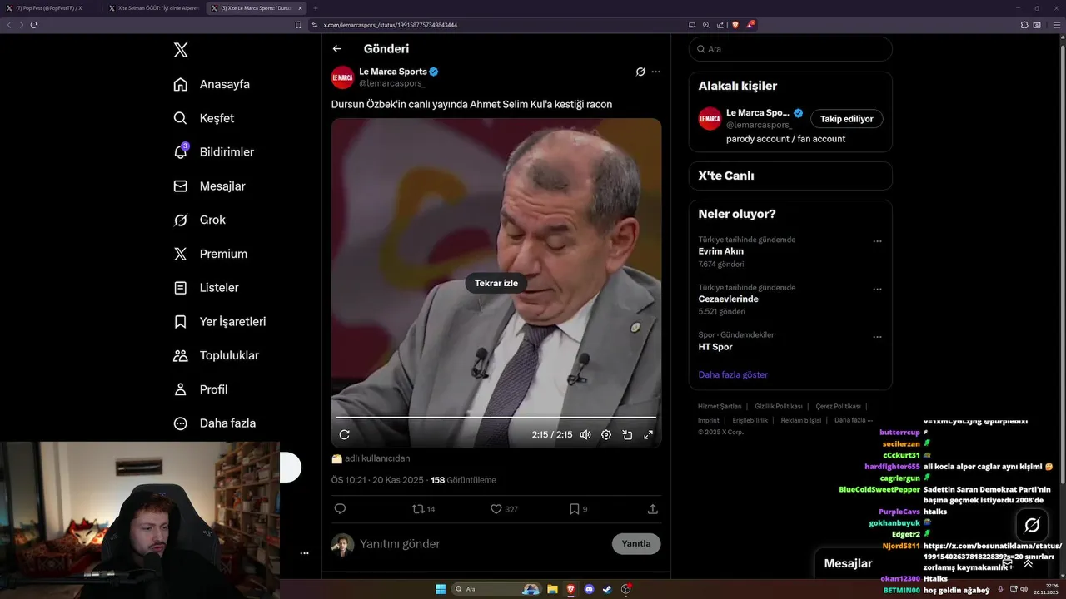The width and height of the screenshot is (1066, 599).
Task: Click the Topluluklar people icon
Action: tap(180, 355)
